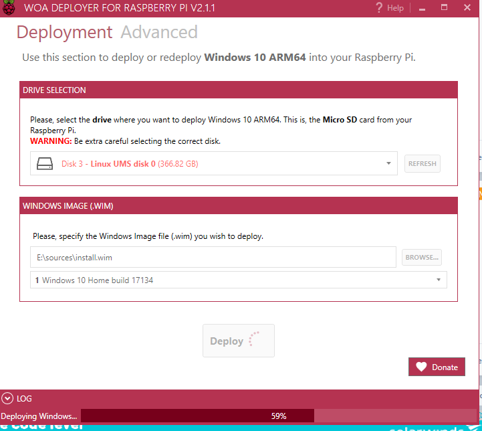Click the drive selection dropdown arrow
Screen dimensions: 482x431
388,163
